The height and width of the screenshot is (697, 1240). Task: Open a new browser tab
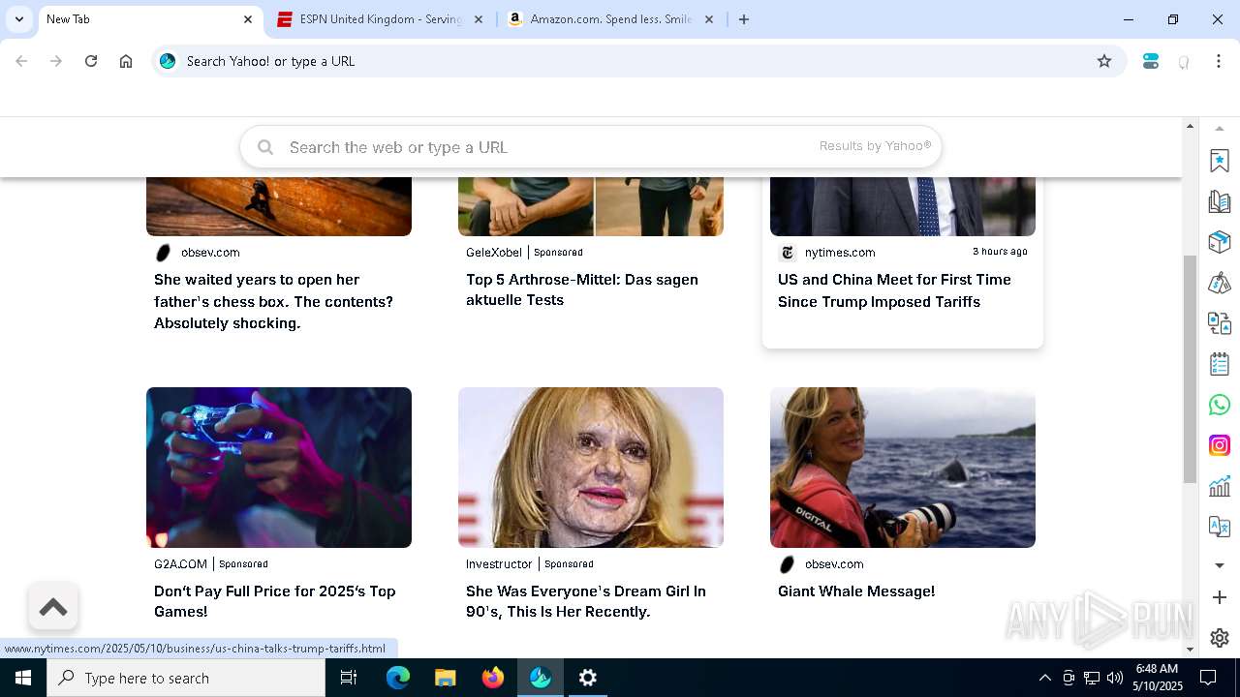(x=744, y=19)
